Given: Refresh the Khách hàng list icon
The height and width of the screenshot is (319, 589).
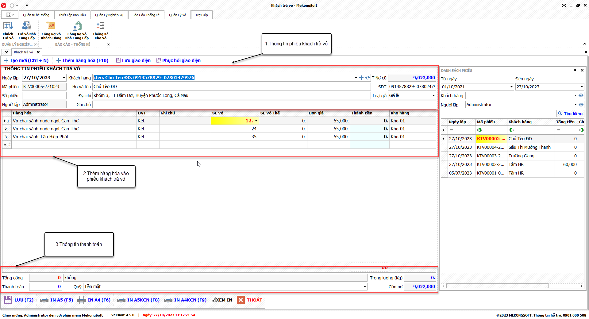Looking at the screenshot, I should tap(367, 78).
